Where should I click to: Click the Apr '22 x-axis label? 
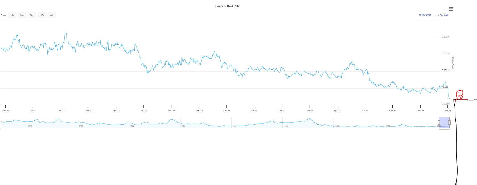click(x=116, y=111)
